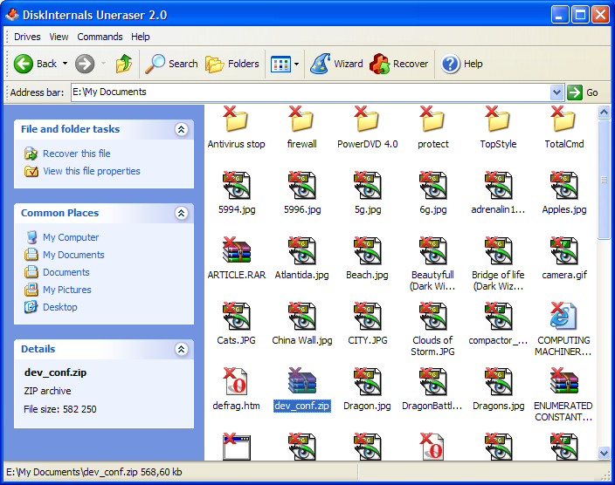
Task: Open the view mode dropdown arrow
Action: (x=296, y=64)
